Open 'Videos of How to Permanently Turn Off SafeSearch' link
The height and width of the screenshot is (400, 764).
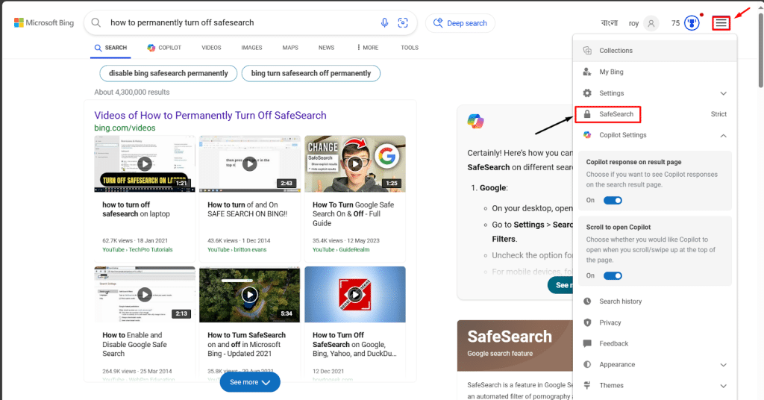click(210, 116)
